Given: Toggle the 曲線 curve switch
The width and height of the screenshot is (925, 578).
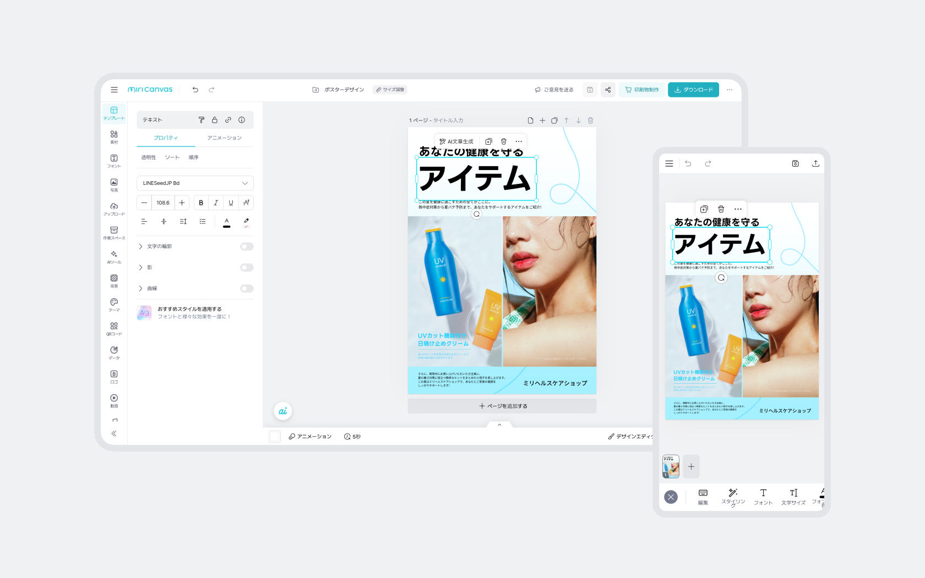Looking at the screenshot, I should pyautogui.click(x=247, y=288).
